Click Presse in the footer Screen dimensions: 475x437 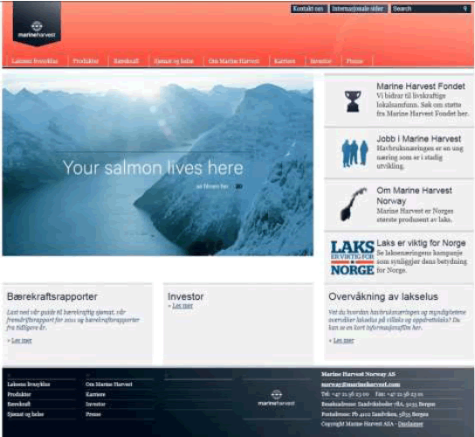[93, 414]
